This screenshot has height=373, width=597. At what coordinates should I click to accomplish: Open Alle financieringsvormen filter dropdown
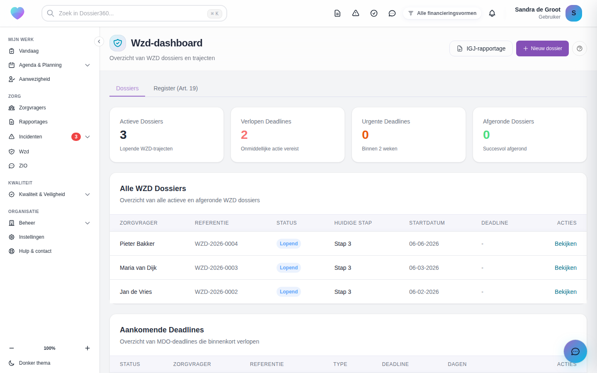442,13
